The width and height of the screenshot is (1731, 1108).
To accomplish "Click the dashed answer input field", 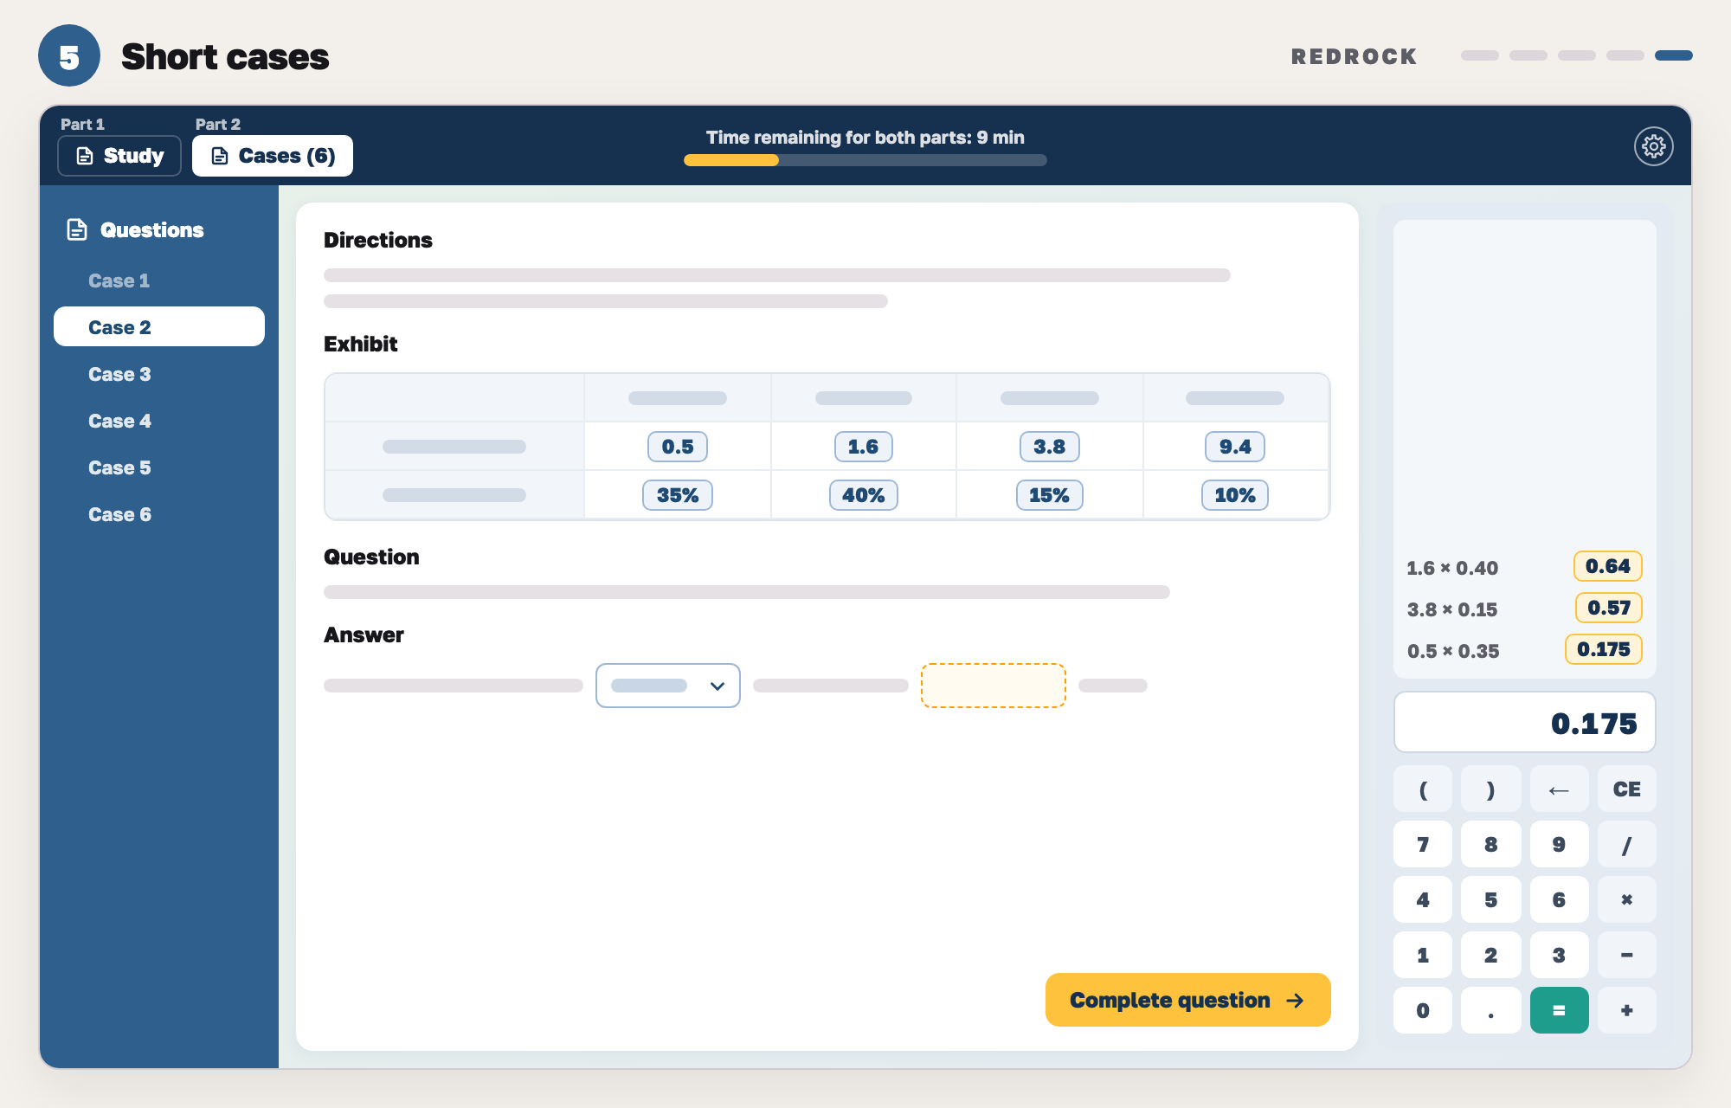I will (x=993, y=686).
